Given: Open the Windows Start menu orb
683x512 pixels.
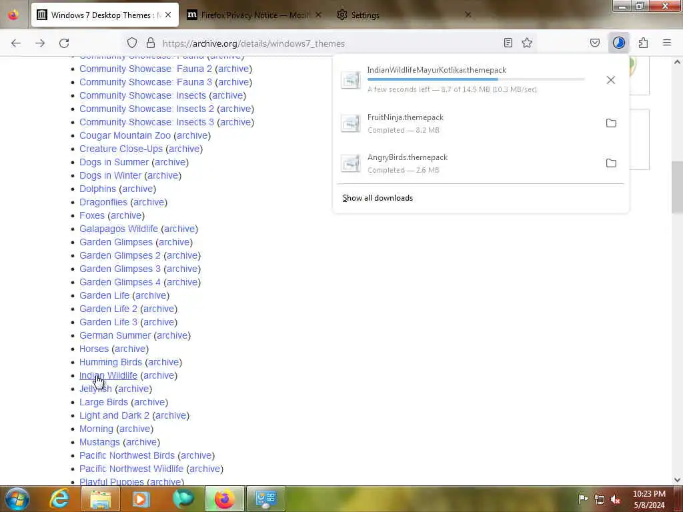Looking at the screenshot, I should coord(17,499).
